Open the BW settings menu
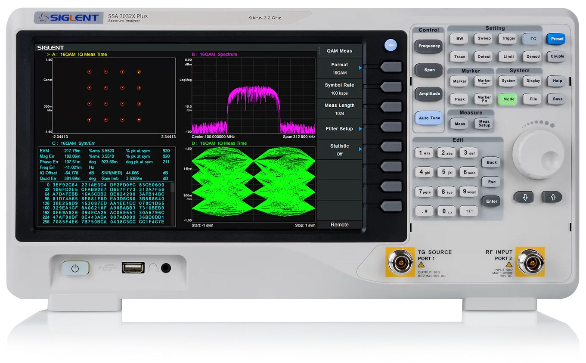The image size is (586, 363). pyautogui.click(x=459, y=38)
